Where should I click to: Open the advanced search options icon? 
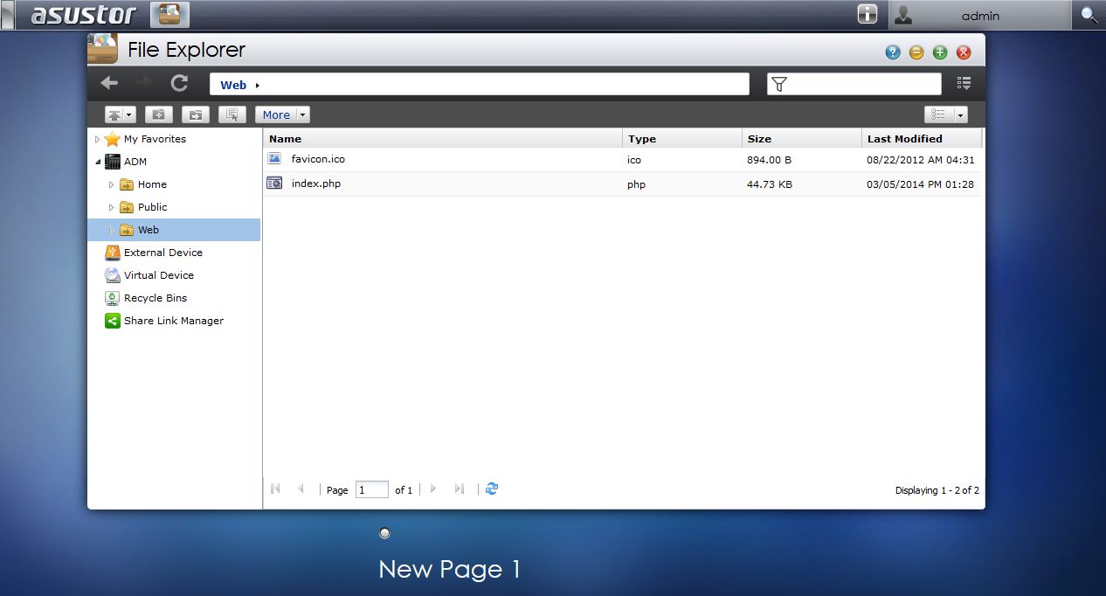(x=964, y=83)
